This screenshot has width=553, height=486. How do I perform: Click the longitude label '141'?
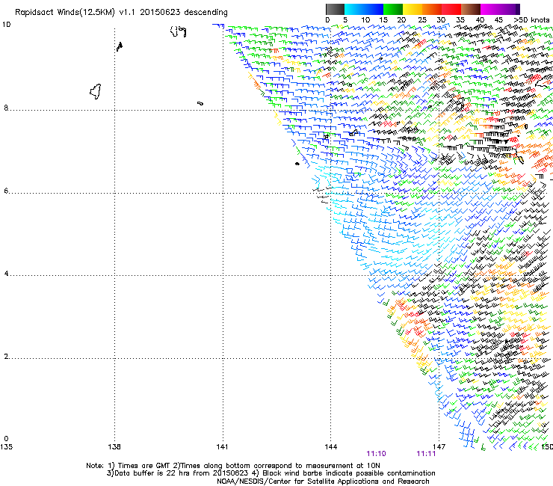pyautogui.click(x=222, y=447)
